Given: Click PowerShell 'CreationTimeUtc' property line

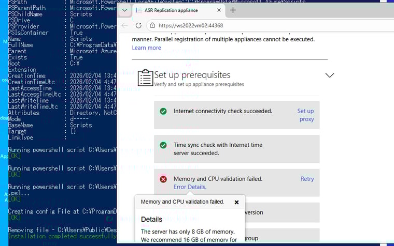Looking at the screenshot, I should click(x=63, y=82).
